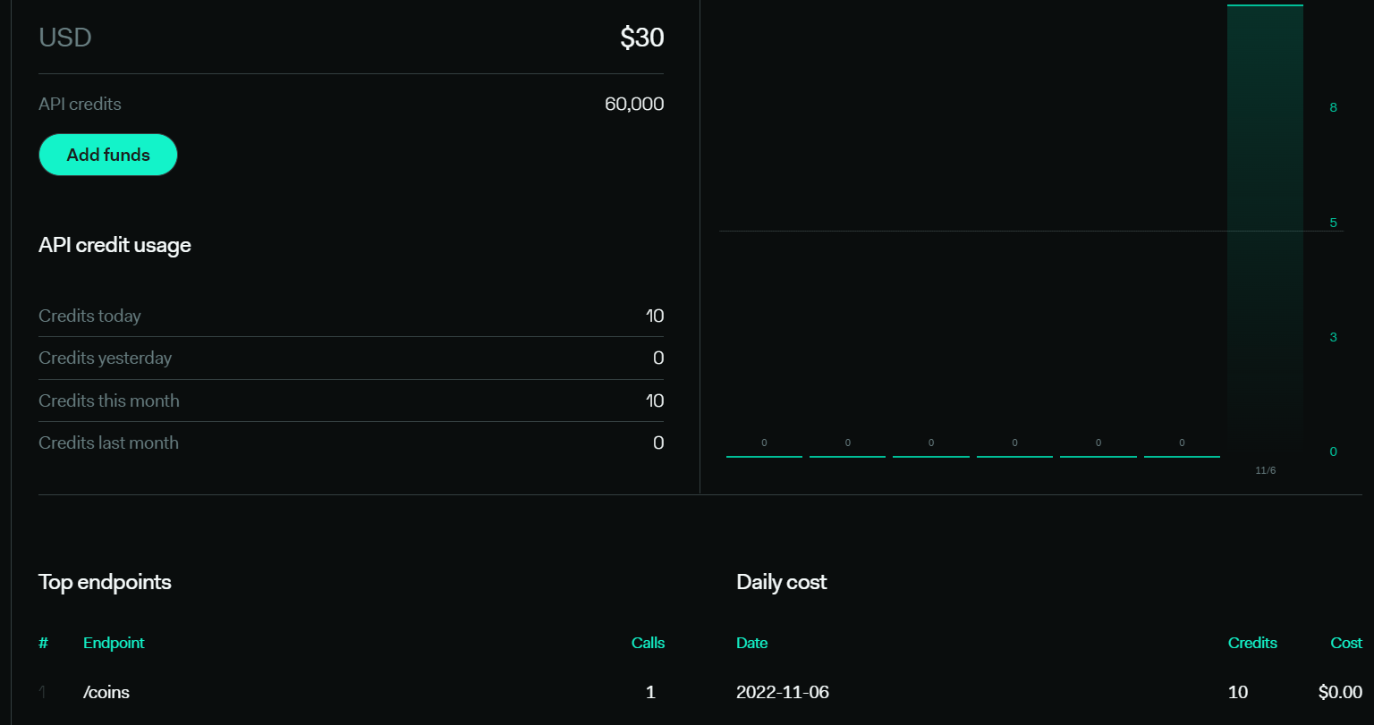The image size is (1374, 725).
Task: Select the Credits yesterday row
Action: (351, 358)
